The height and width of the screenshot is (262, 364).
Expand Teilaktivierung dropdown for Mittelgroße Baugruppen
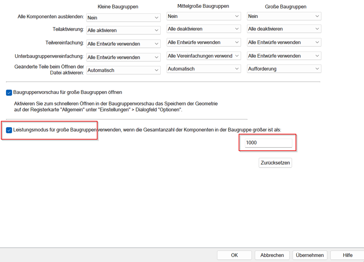click(x=204, y=29)
